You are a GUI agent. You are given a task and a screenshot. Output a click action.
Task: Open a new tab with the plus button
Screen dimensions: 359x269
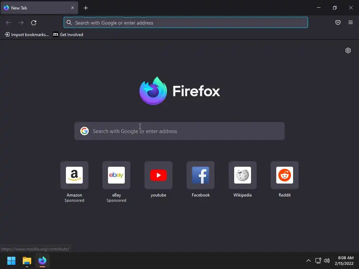click(86, 8)
